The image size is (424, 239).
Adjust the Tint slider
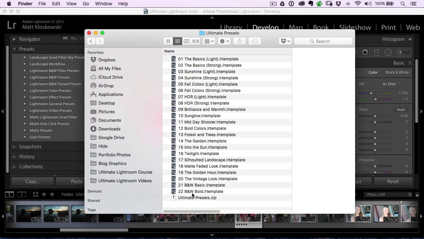pos(375,99)
